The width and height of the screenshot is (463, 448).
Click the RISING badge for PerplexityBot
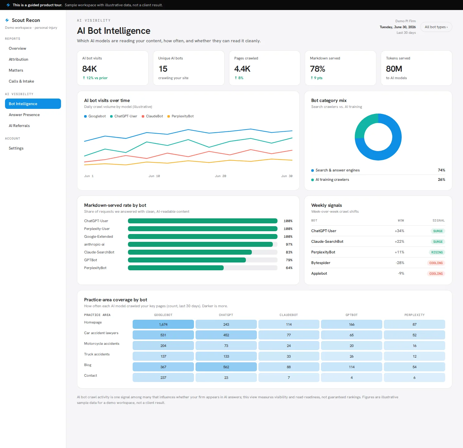tap(437, 252)
